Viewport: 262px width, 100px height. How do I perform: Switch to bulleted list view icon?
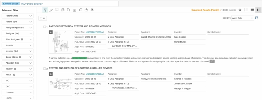point(246,10)
